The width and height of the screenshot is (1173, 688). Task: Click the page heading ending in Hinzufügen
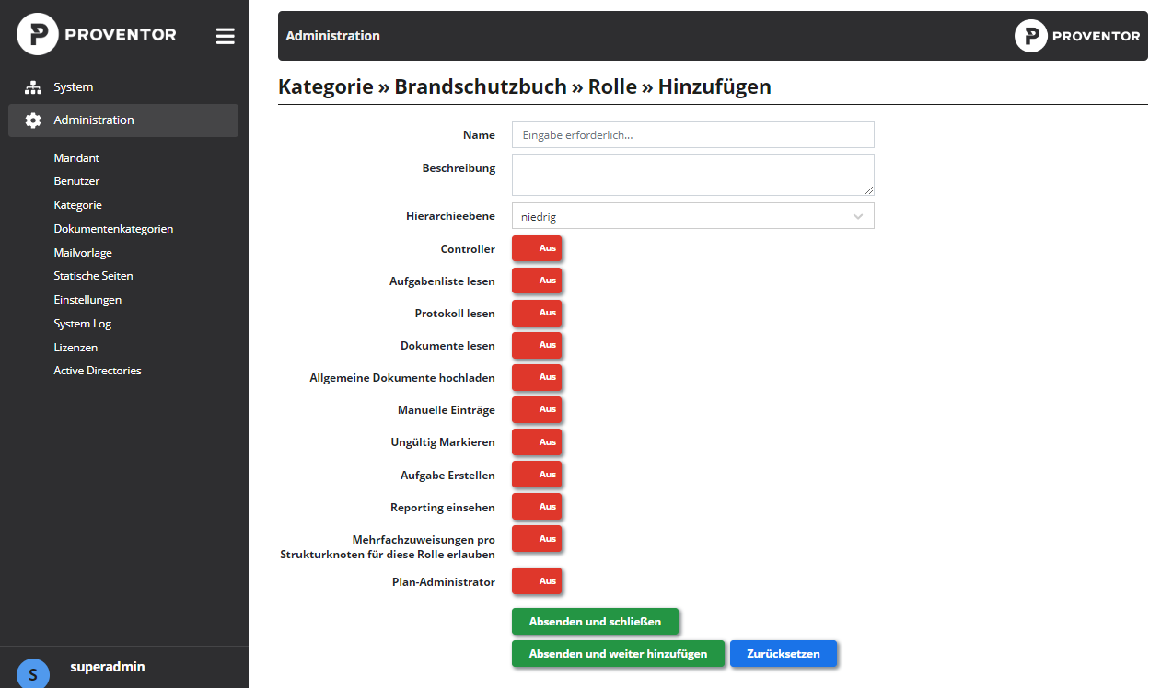point(525,87)
